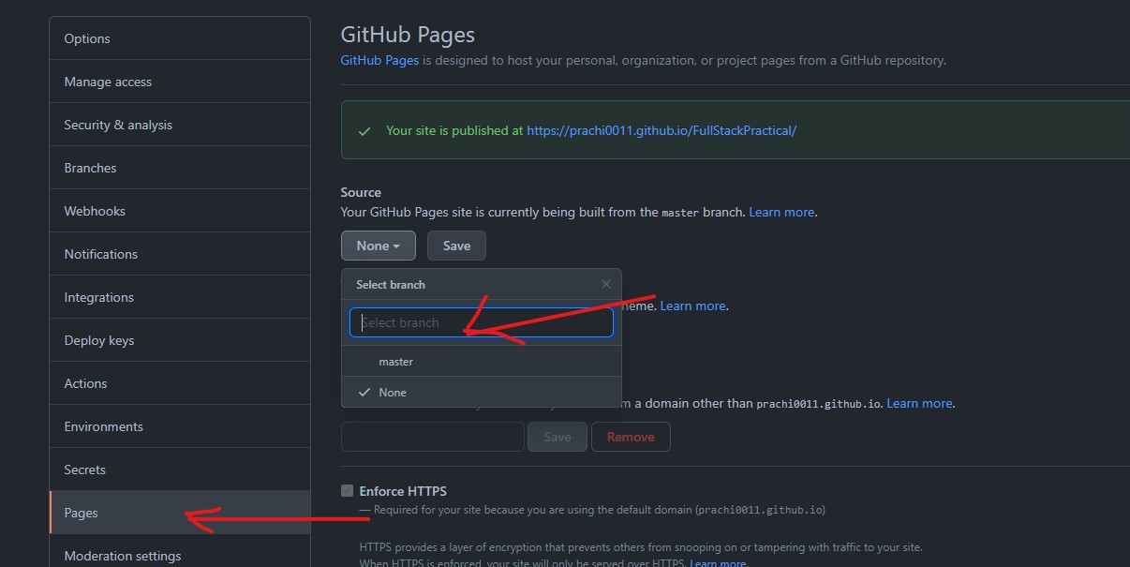Follow the GitHub Pages intro link
Viewport: 1130px width, 567px height.
[379, 60]
